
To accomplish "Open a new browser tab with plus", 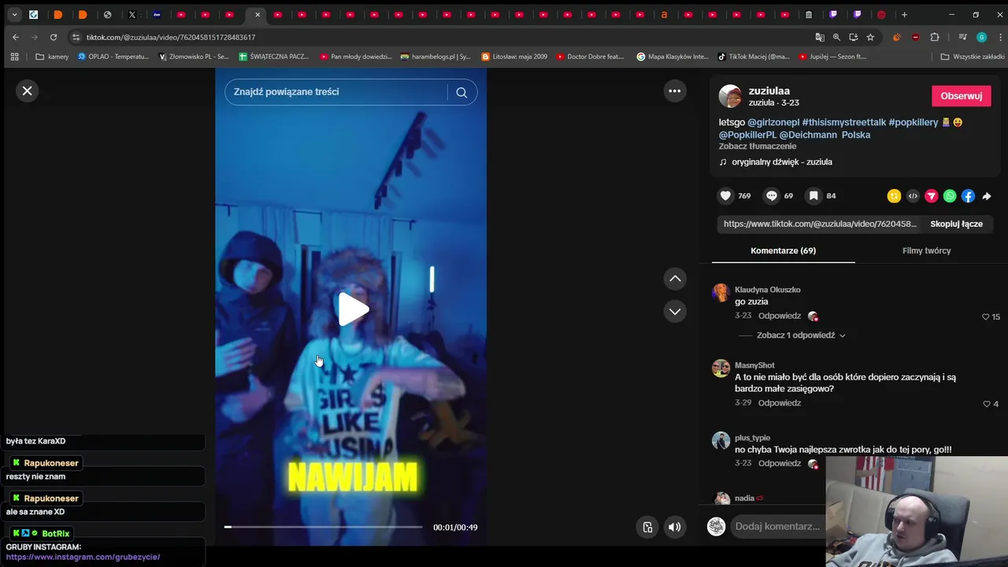I will click(x=904, y=14).
